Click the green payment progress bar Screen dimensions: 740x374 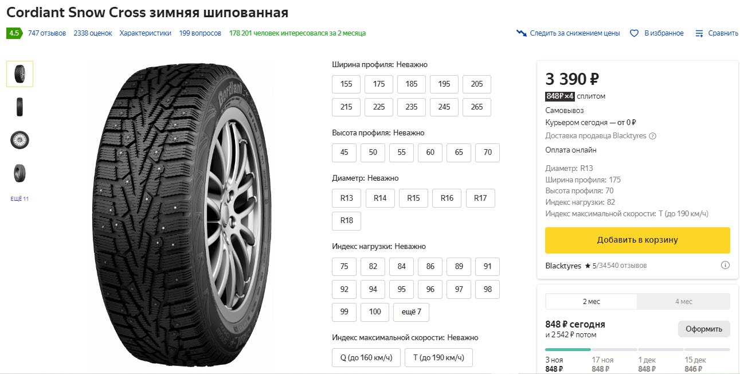(567, 349)
